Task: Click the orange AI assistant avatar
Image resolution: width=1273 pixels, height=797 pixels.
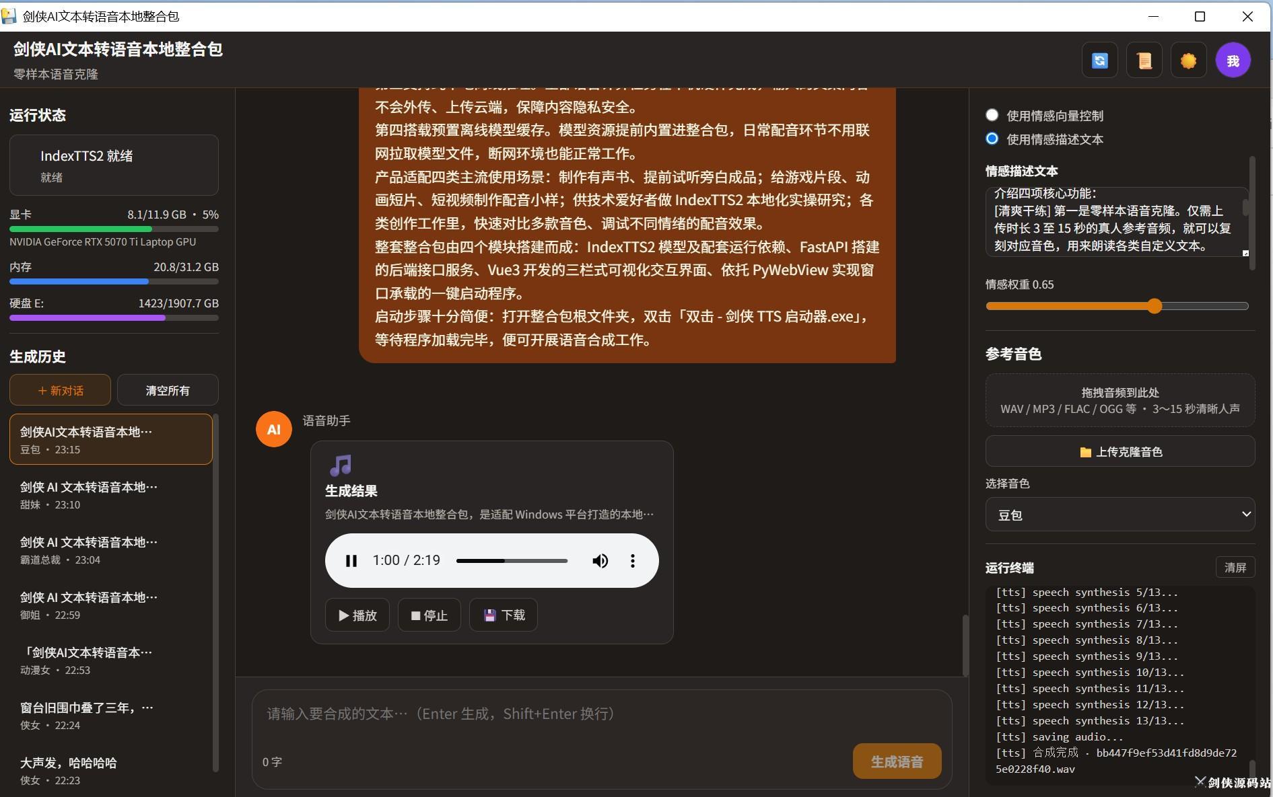Action: coord(273,429)
